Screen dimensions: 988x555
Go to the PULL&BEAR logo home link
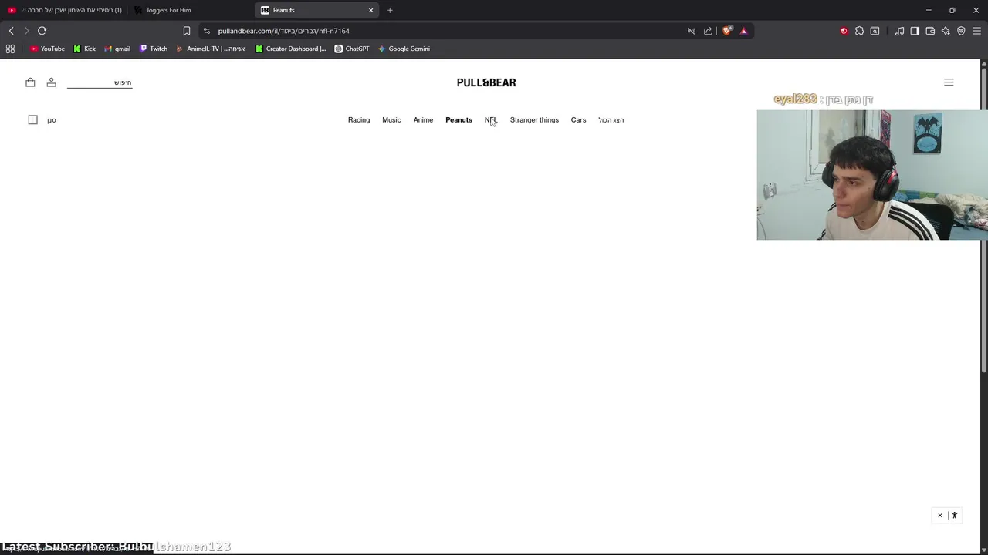(486, 82)
